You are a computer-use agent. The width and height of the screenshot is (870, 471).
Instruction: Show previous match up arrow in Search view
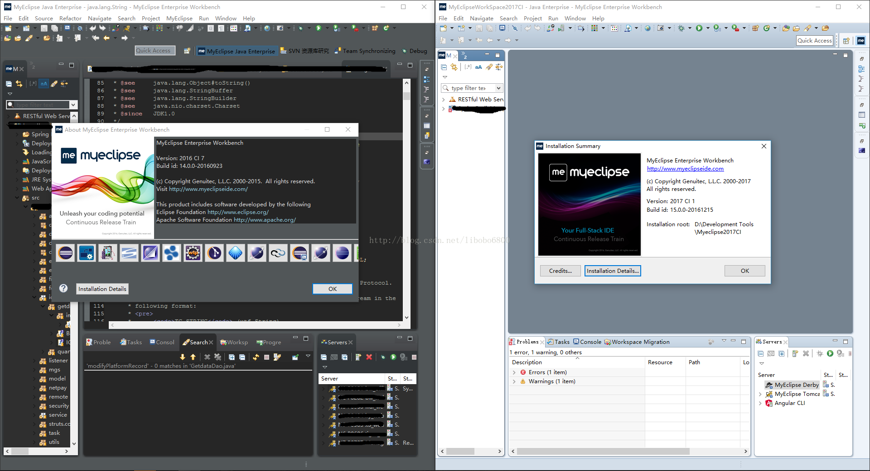[x=193, y=357]
